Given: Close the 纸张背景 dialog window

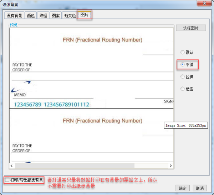Looking at the screenshot, I should (206, 4).
